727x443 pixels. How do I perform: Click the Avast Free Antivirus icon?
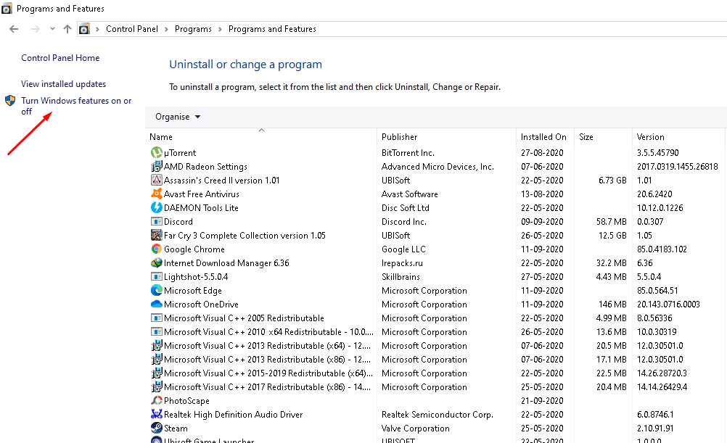(x=156, y=194)
